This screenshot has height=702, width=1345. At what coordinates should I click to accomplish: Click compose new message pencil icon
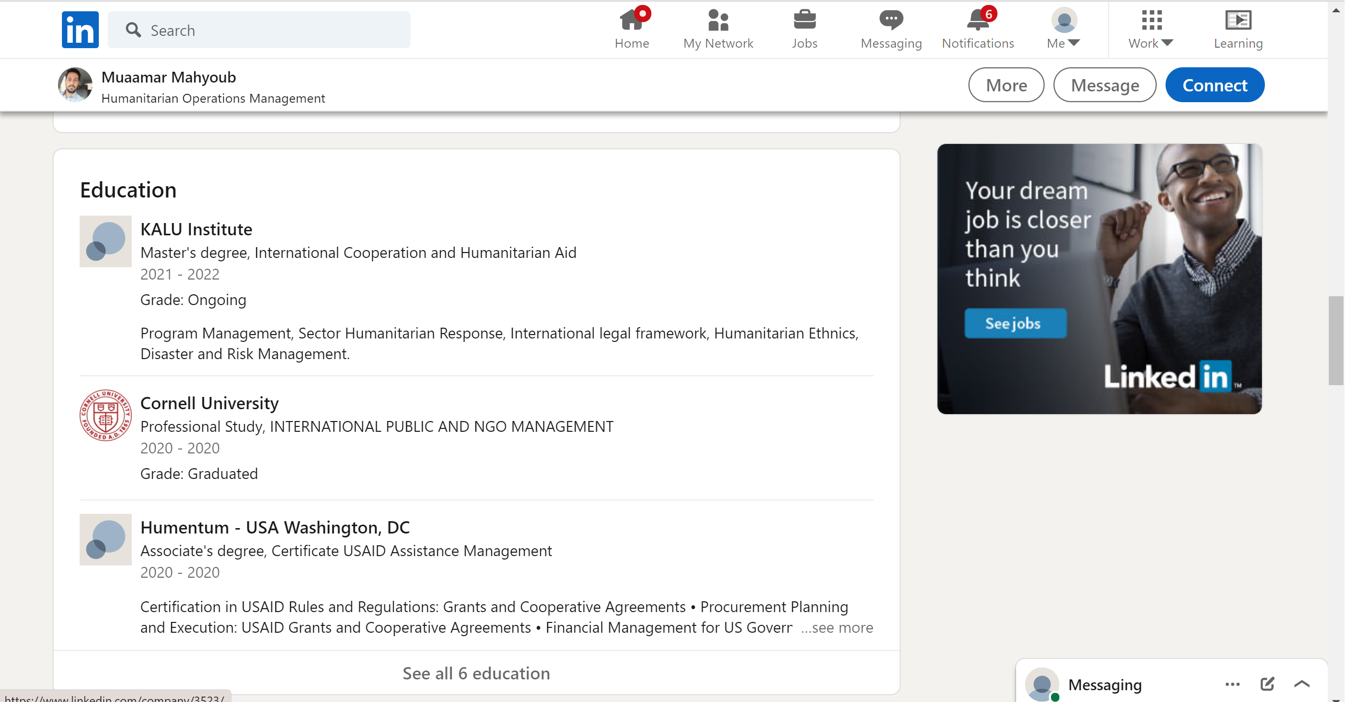coord(1267,684)
